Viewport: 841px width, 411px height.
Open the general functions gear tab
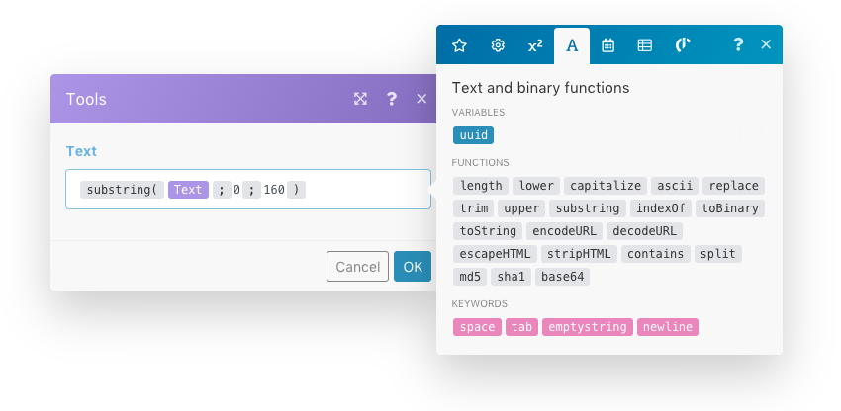pyautogui.click(x=498, y=45)
